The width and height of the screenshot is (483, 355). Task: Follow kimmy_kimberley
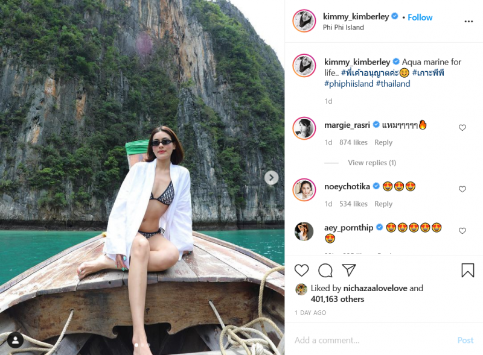pos(420,17)
